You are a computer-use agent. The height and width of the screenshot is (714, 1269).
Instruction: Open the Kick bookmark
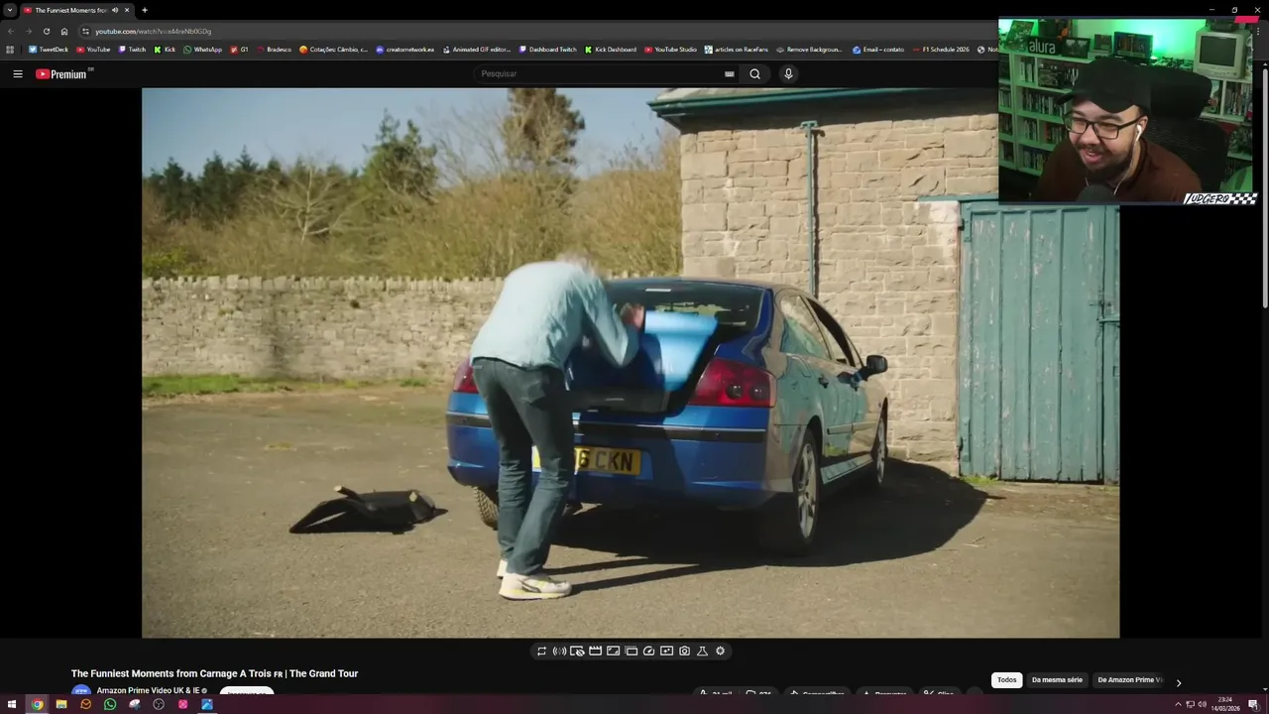(x=165, y=50)
